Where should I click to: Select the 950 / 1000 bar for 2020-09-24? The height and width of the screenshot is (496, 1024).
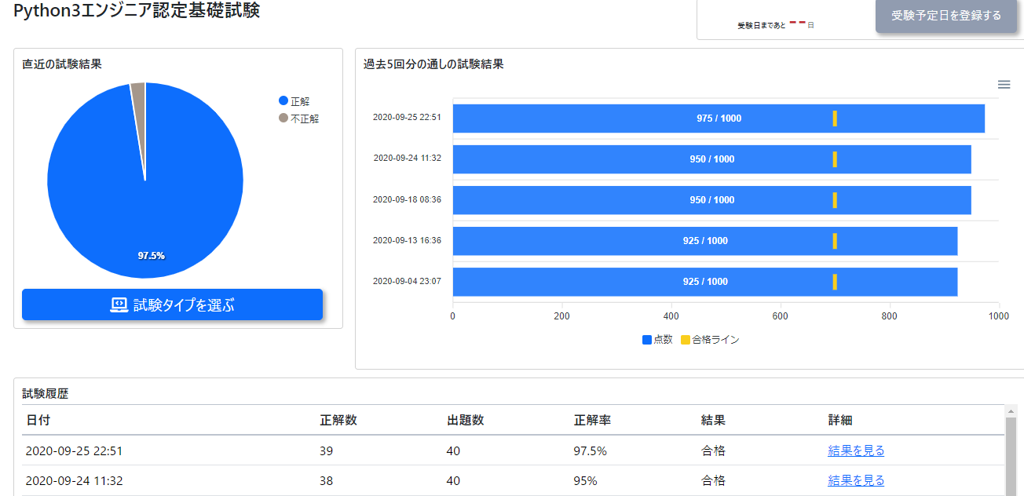click(x=711, y=159)
